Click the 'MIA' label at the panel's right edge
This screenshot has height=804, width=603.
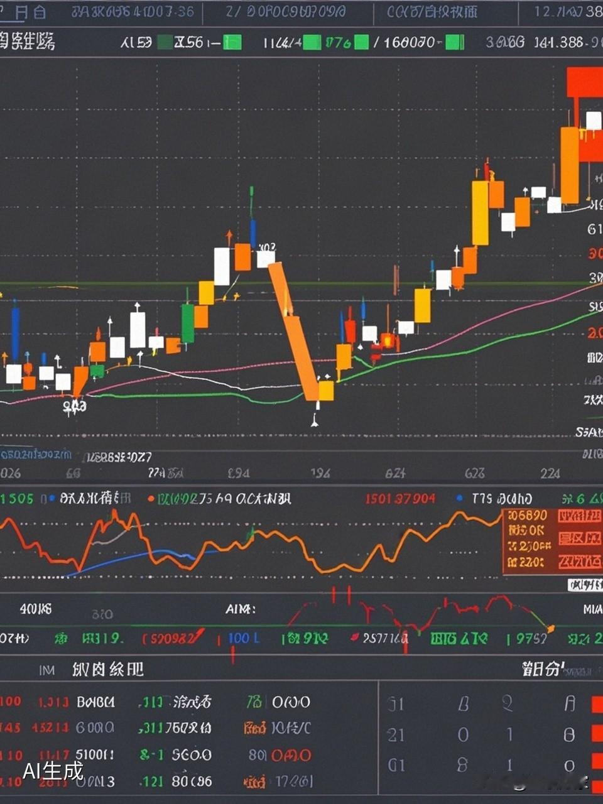pyautogui.click(x=593, y=609)
